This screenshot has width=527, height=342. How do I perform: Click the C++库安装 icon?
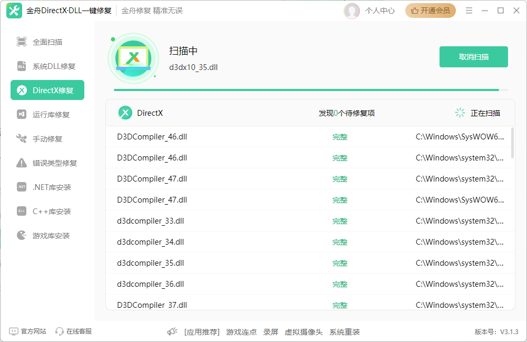pos(22,211)
